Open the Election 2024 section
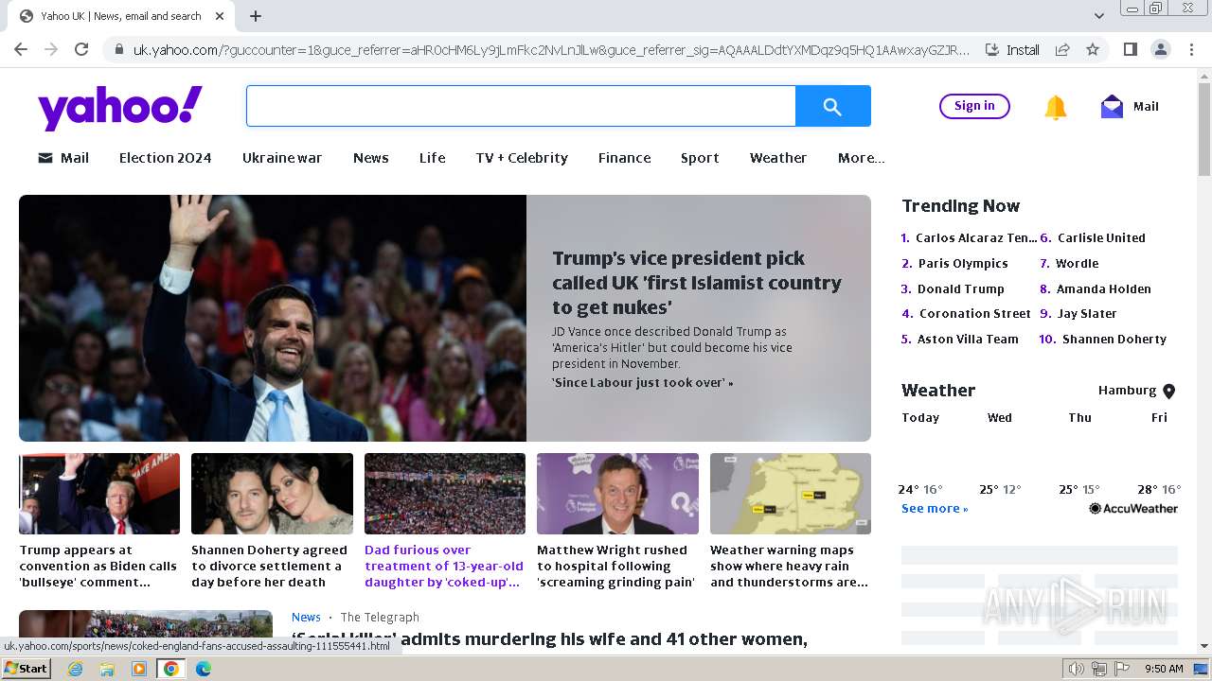This screenshot has height=681, width=1212. tap(165, 158)
